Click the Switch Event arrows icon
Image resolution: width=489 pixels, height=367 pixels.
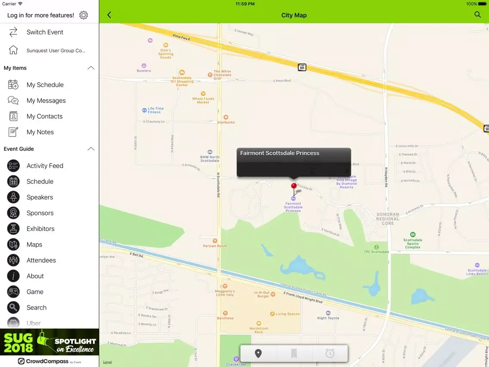click(13, 32)
